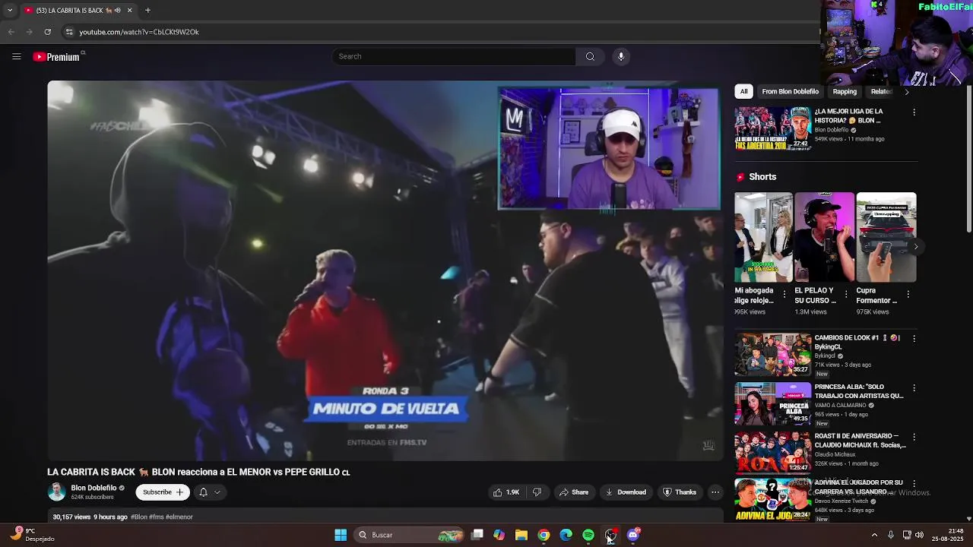
Task: Open options for LA MEJOR LIGA video
Action: (x=914, y=112)
